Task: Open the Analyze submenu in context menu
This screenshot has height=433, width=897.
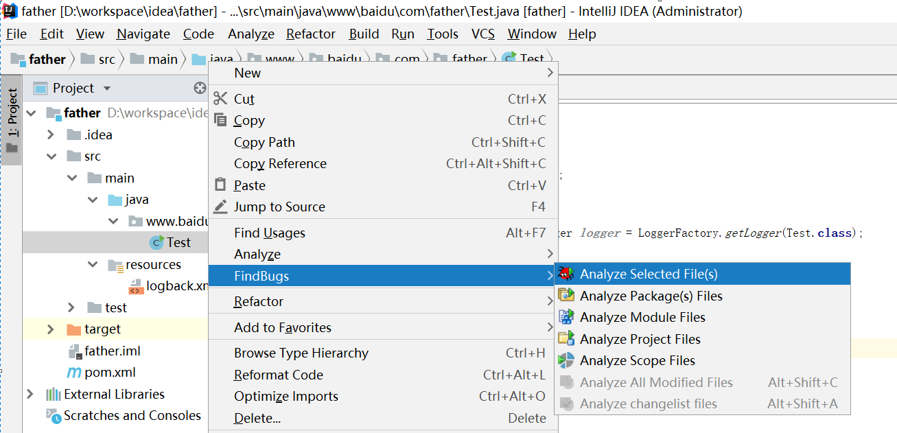Action: [383, 254]
